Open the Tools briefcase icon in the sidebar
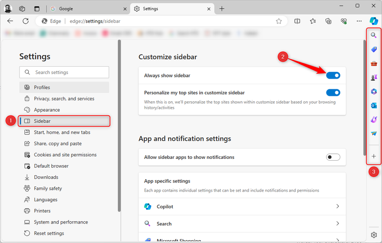The image size is (382, 243). (x=374, y=63)
